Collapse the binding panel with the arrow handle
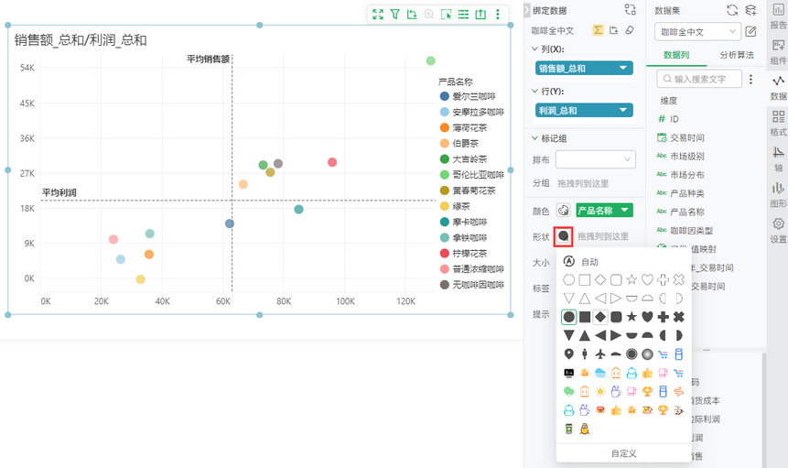The height and width of the screenshot is (468, 788). point(526,10)
